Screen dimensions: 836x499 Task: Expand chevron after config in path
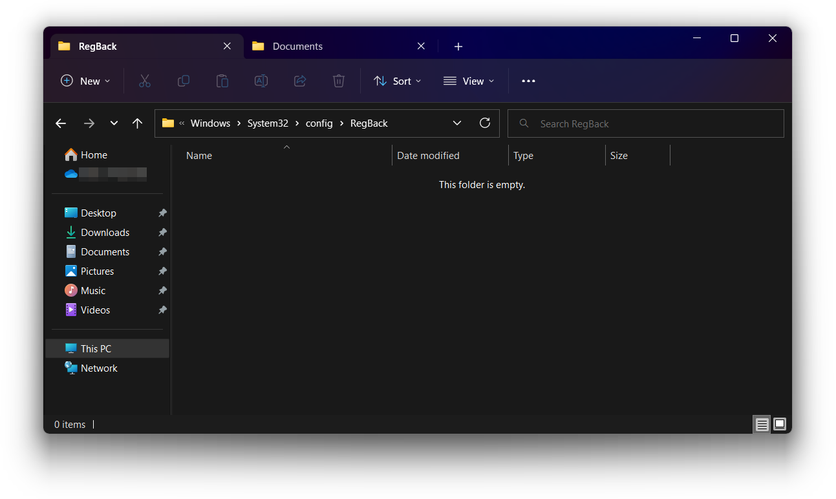click(341, 123)
